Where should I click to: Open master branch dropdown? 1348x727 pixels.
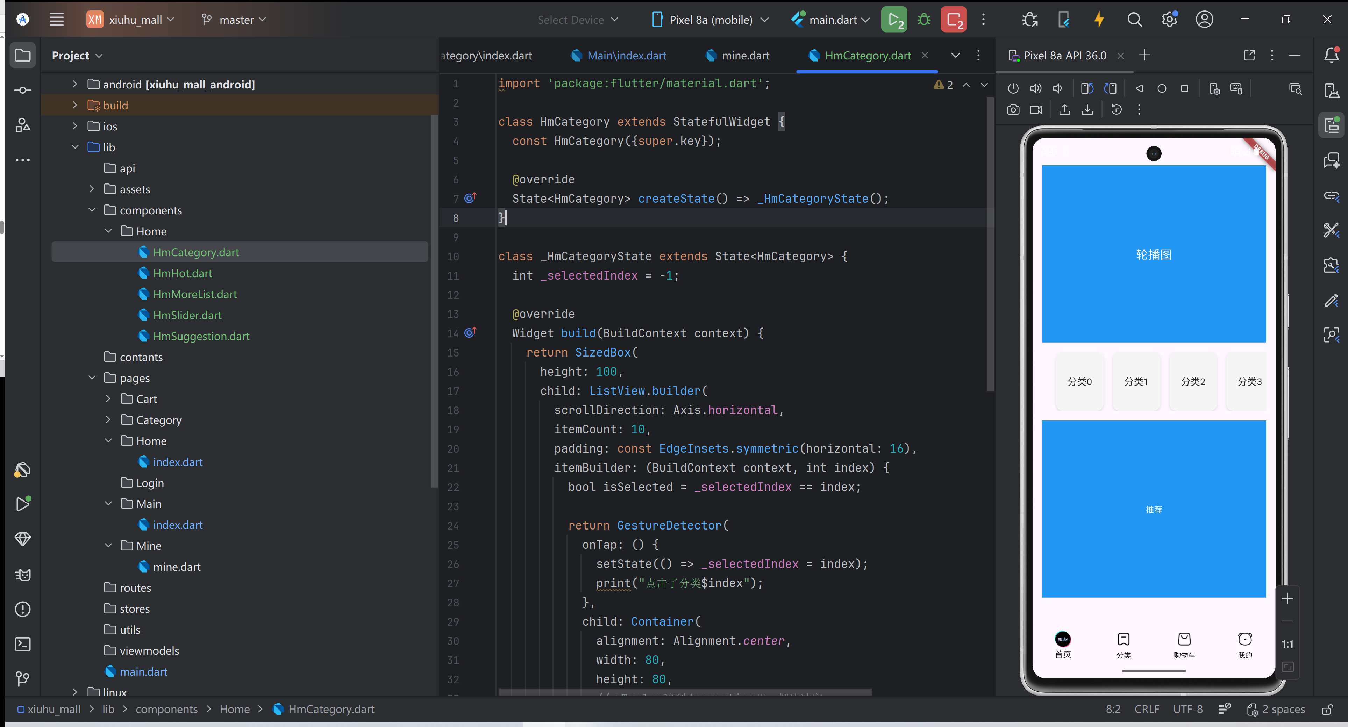233,20
